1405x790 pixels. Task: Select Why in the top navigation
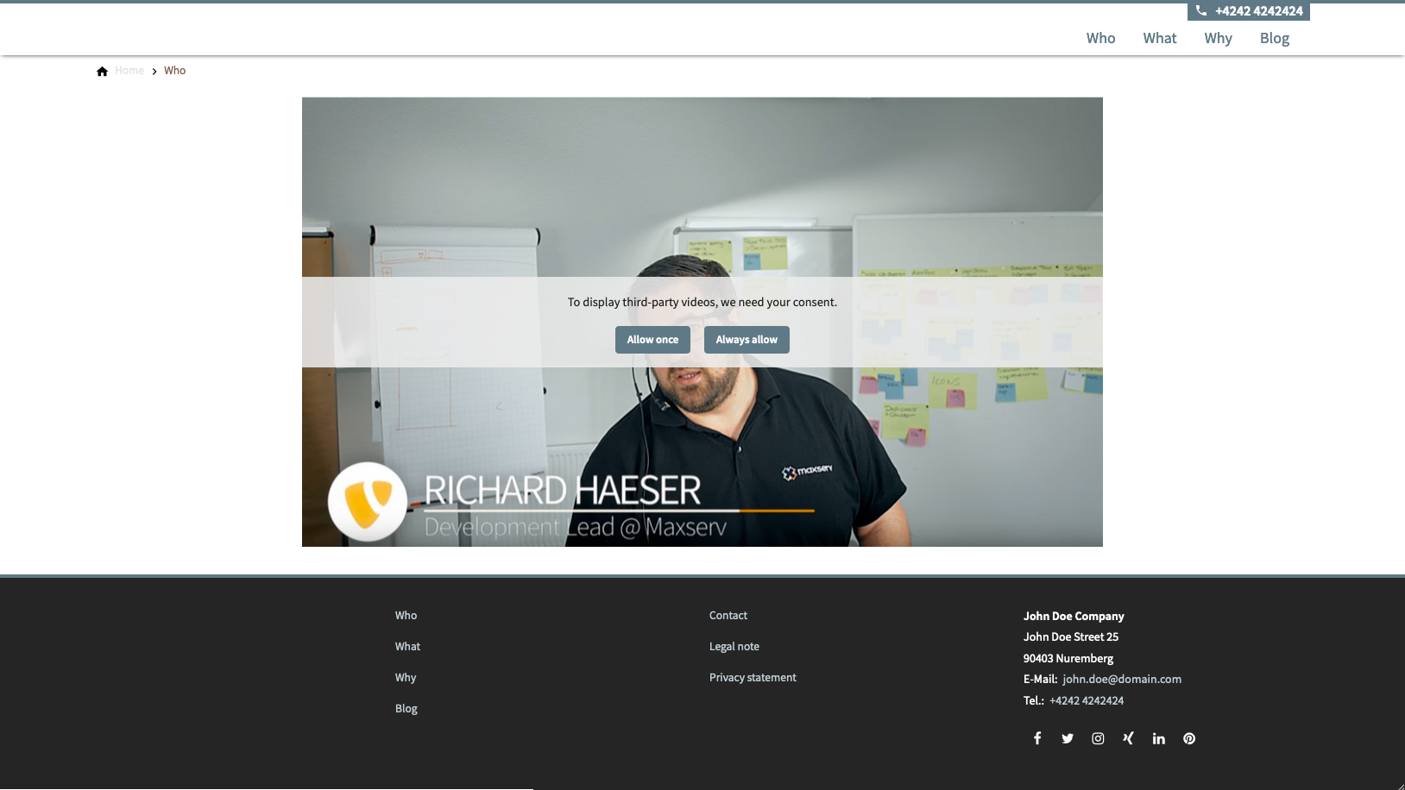click(1218, 38)
